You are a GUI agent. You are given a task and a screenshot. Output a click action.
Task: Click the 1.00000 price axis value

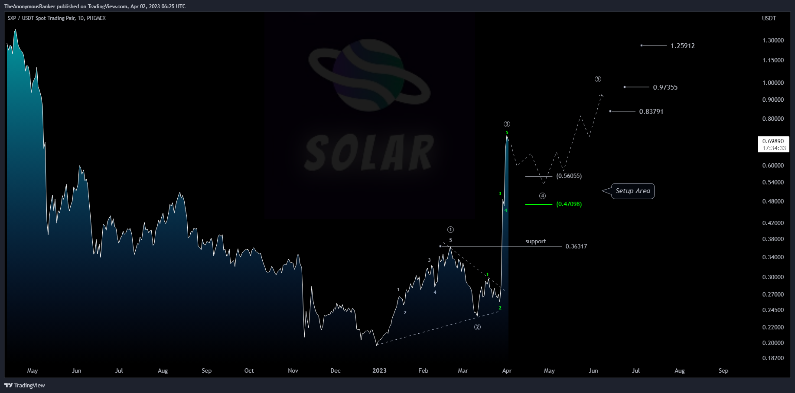[773, 83]
